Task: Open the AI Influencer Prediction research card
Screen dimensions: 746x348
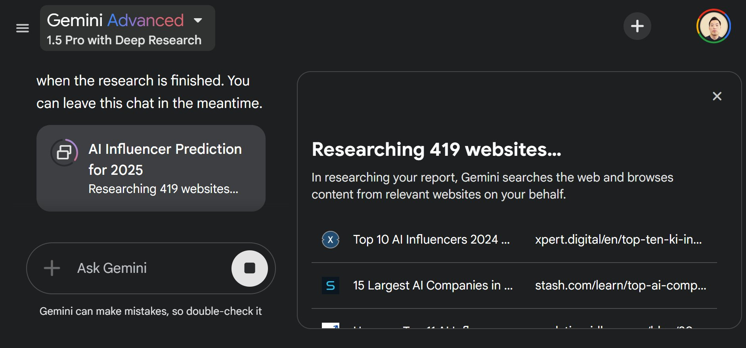Action: pos(151,168)
